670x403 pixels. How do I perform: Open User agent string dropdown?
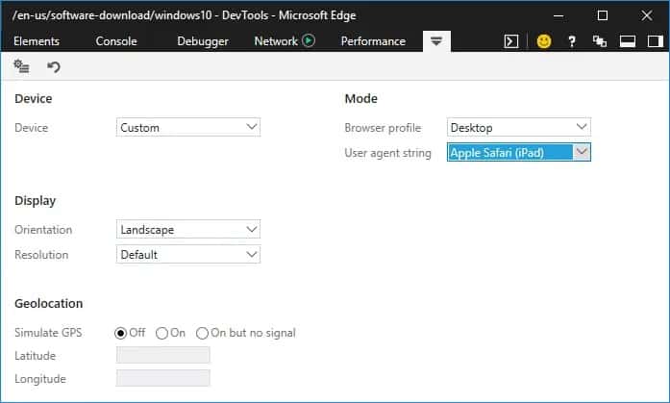(519, 153)
